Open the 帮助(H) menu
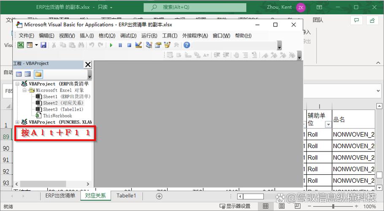The image size is (384, 211). click(x=243, y=36)
